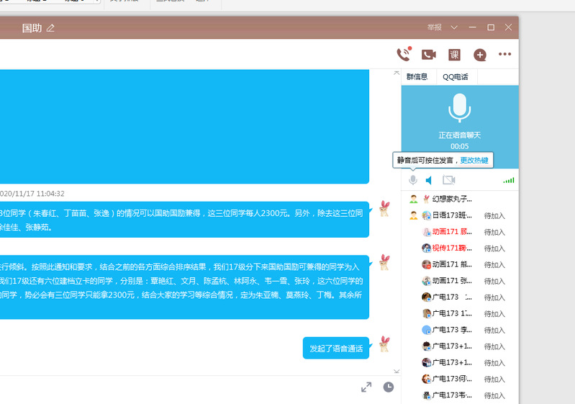Switch to the QQ电话 tab
Image resolution: width=575 pixels, height=404 pixels.
point(455,76)
